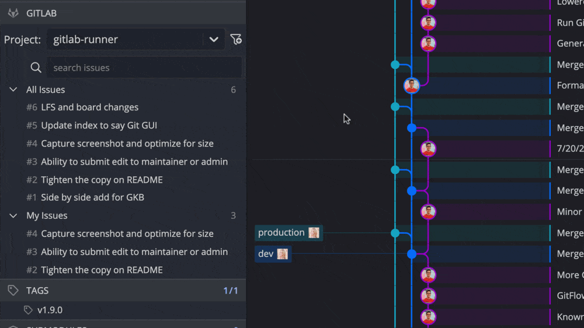Click avatar on the dev branch label

pos(282,254)
